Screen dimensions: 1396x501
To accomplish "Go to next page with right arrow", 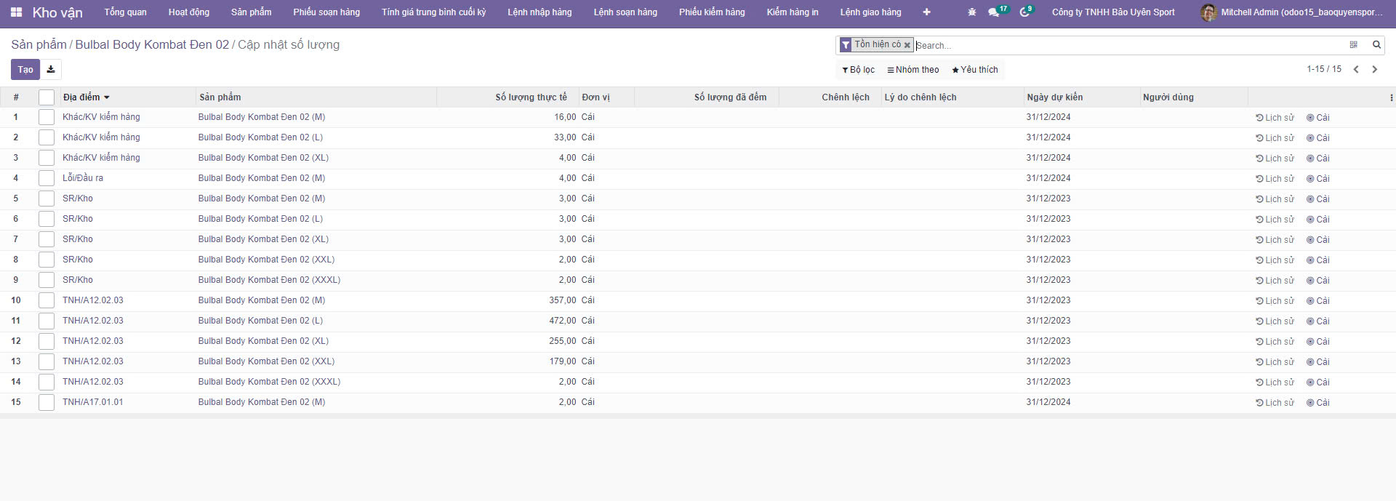I will (x=1374, y=70).
